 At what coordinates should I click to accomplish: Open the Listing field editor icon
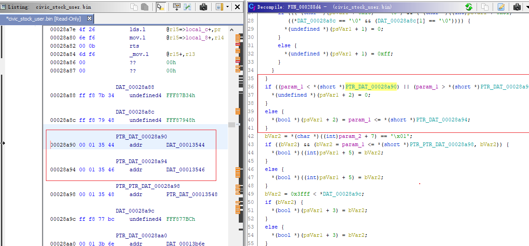(176, 7)
